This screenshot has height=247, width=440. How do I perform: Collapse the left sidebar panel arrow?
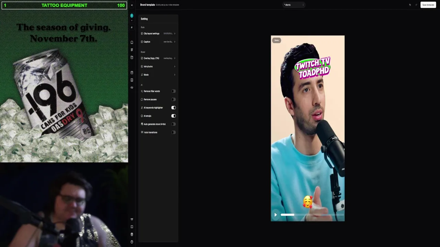(132, 5)
